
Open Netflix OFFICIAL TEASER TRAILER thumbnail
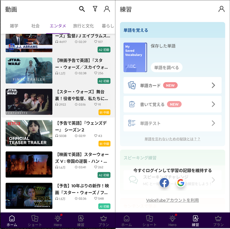[x=29, y=133]
